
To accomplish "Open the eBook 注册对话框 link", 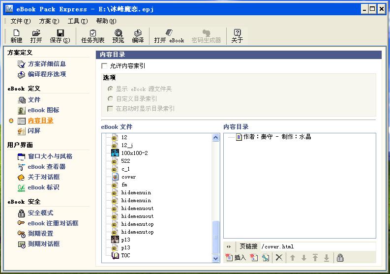I will pos(53,223).
